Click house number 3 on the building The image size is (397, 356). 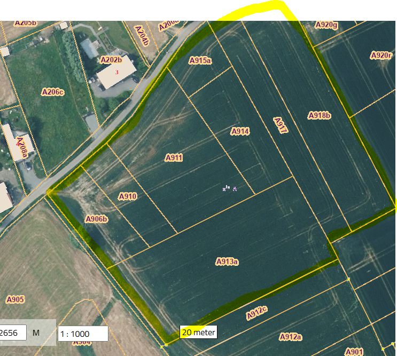[117, 72]
